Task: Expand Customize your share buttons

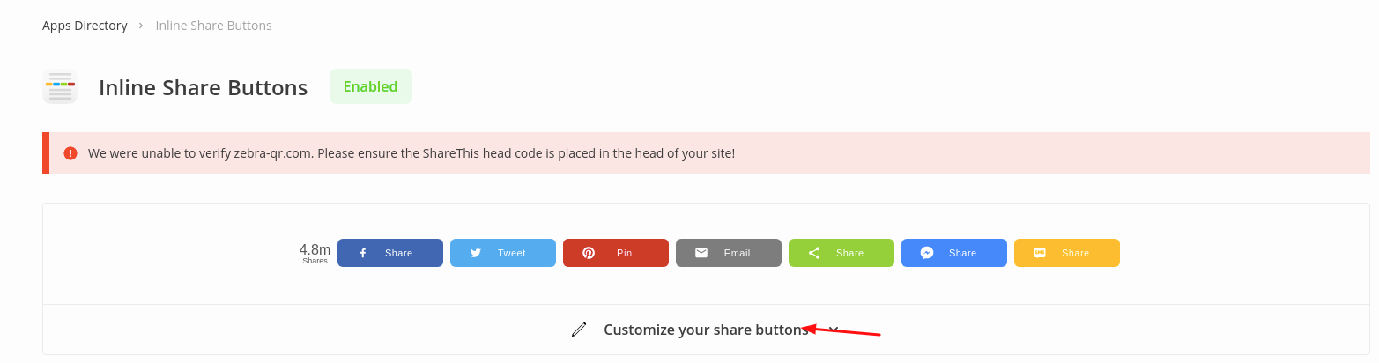Action: [705, 330]
